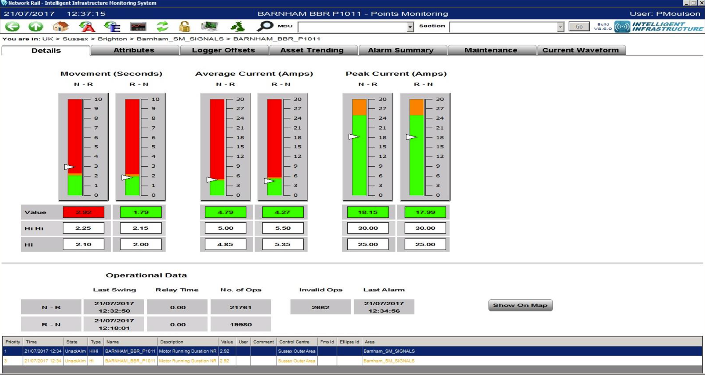
Task: Click the red letter A toolbar icon
Action: coord(87,26)
